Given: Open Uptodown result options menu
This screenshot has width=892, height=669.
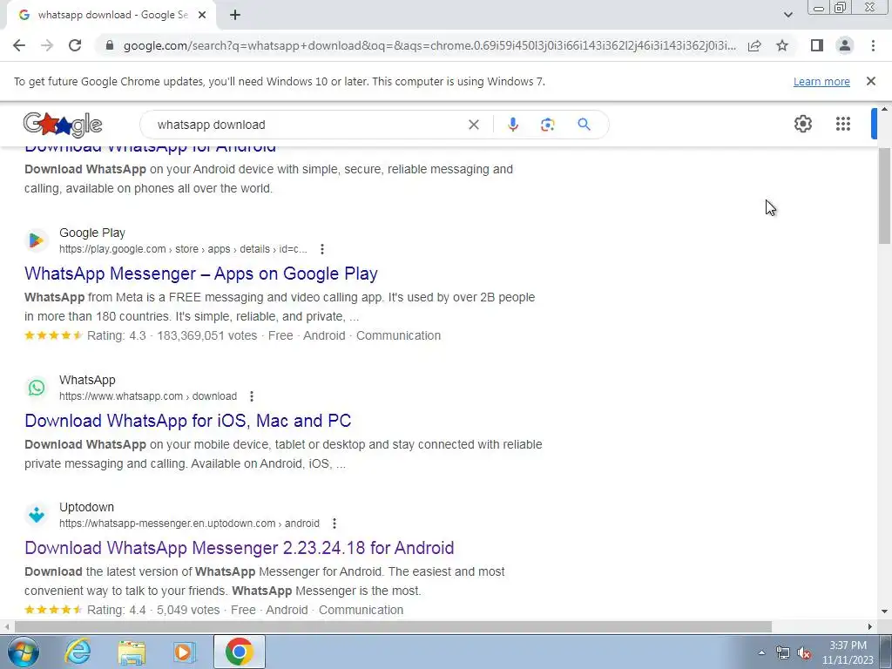Looking at the screenshot, I should pyautogui.click(x=334, y=524).
